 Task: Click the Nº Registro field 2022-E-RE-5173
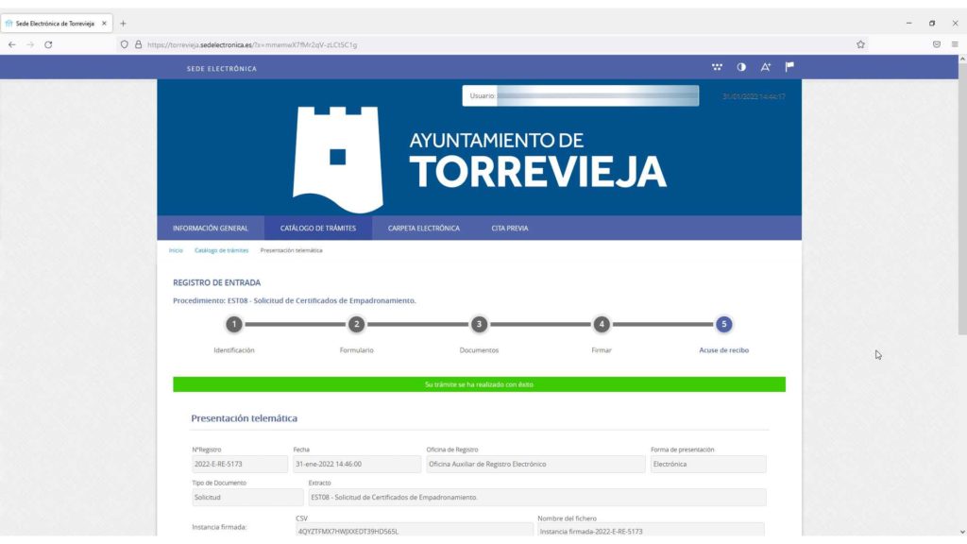point(240,464)
